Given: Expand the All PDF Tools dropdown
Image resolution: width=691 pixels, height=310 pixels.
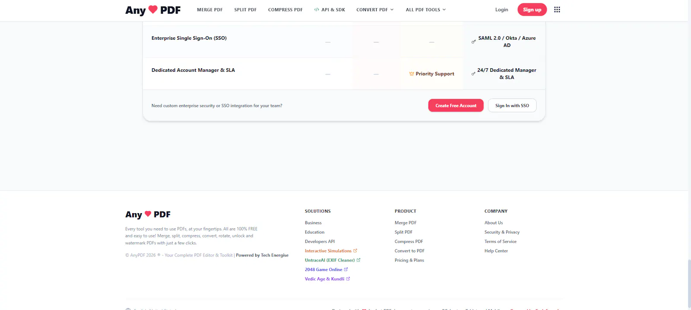Looking at the screenshot, I should tap(426, 10).
